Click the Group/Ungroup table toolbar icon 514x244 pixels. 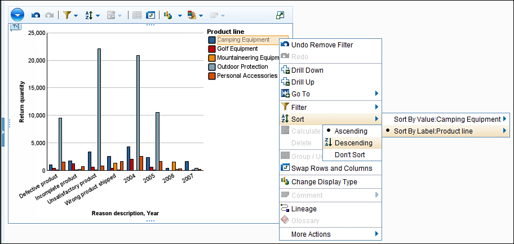pos(137,15)
